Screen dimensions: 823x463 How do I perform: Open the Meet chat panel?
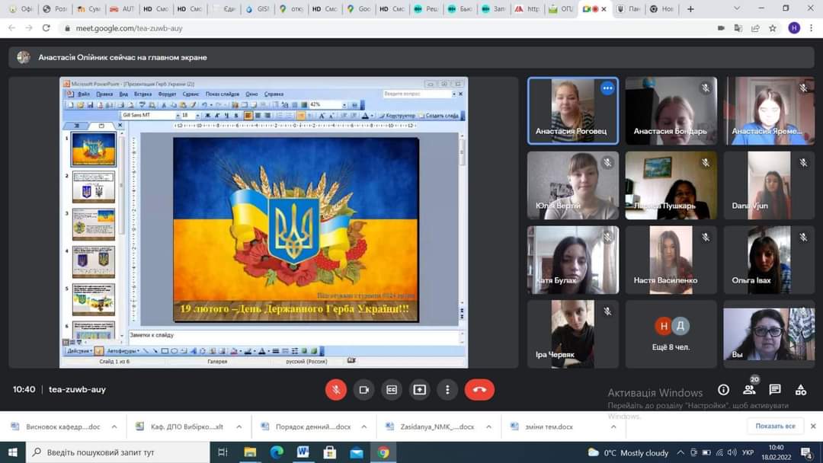point(775,390)
